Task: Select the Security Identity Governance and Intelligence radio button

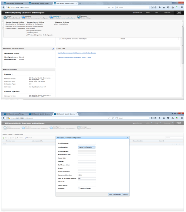Action: (x=60, y=39)
